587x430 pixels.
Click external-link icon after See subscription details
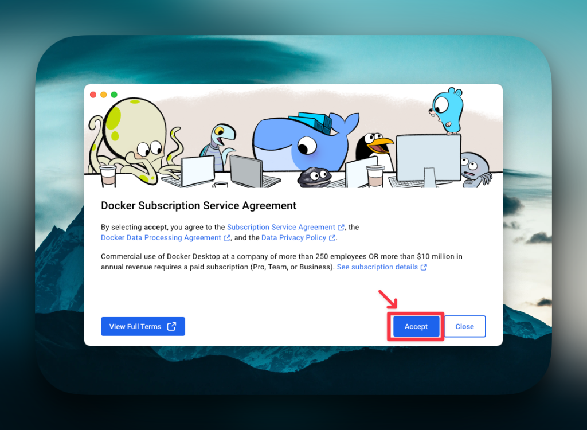[424, 267]
